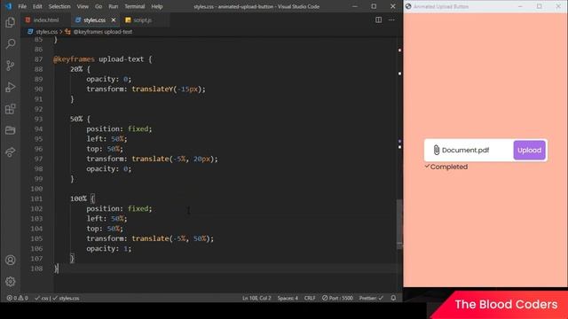Click styles.css in the breadcrumb
Screen dimensions: 568x319
(x=46, y=32)
